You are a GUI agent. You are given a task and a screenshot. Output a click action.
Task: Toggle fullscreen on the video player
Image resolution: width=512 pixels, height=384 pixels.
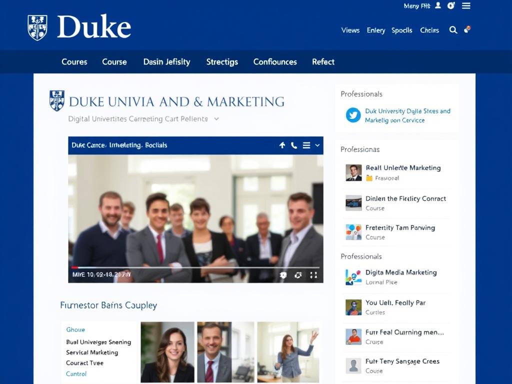[x=313, y=275]
